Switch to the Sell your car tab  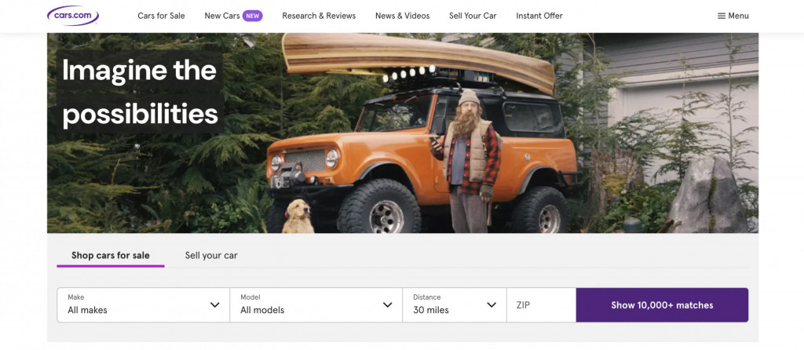pyautogui.click(x=211, y=255)
